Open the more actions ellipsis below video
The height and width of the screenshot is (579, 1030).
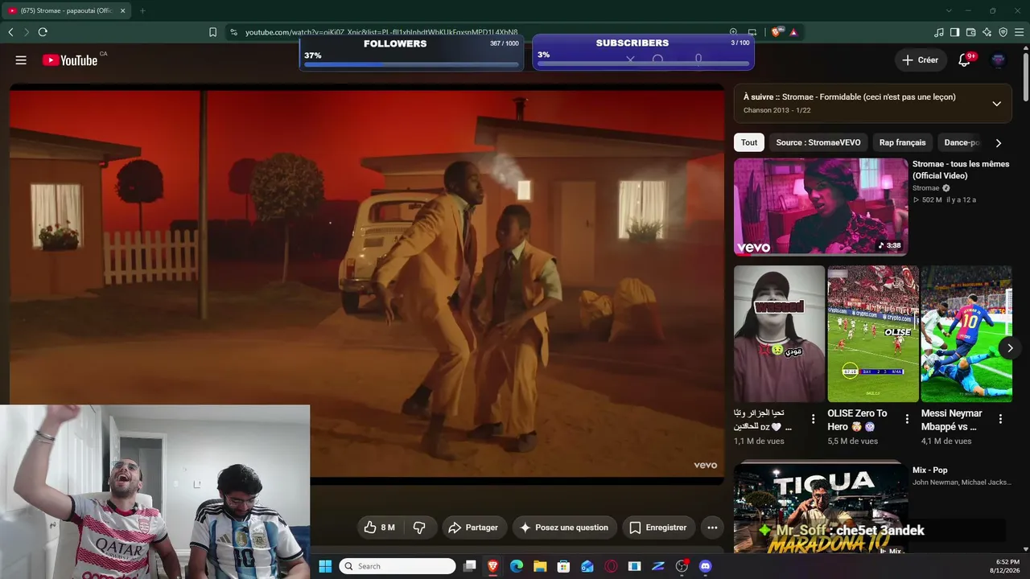[x=712, y=528]
